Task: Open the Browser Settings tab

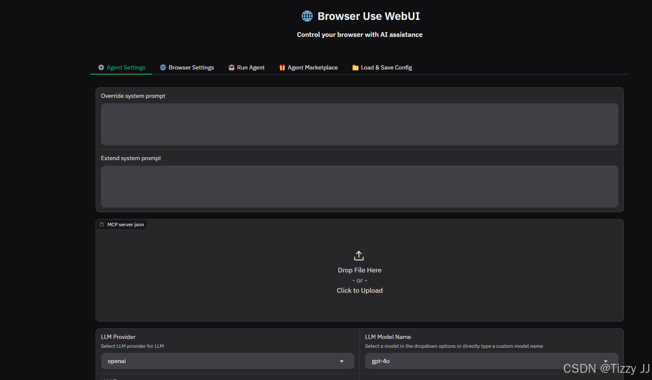Action: point(187,67)
